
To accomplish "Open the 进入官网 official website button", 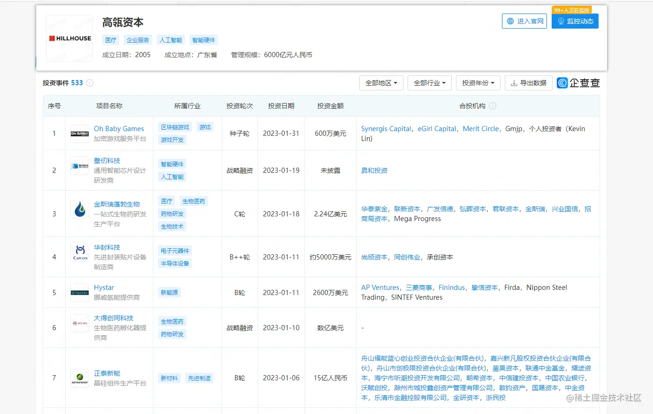I will [x=524, y=21].
